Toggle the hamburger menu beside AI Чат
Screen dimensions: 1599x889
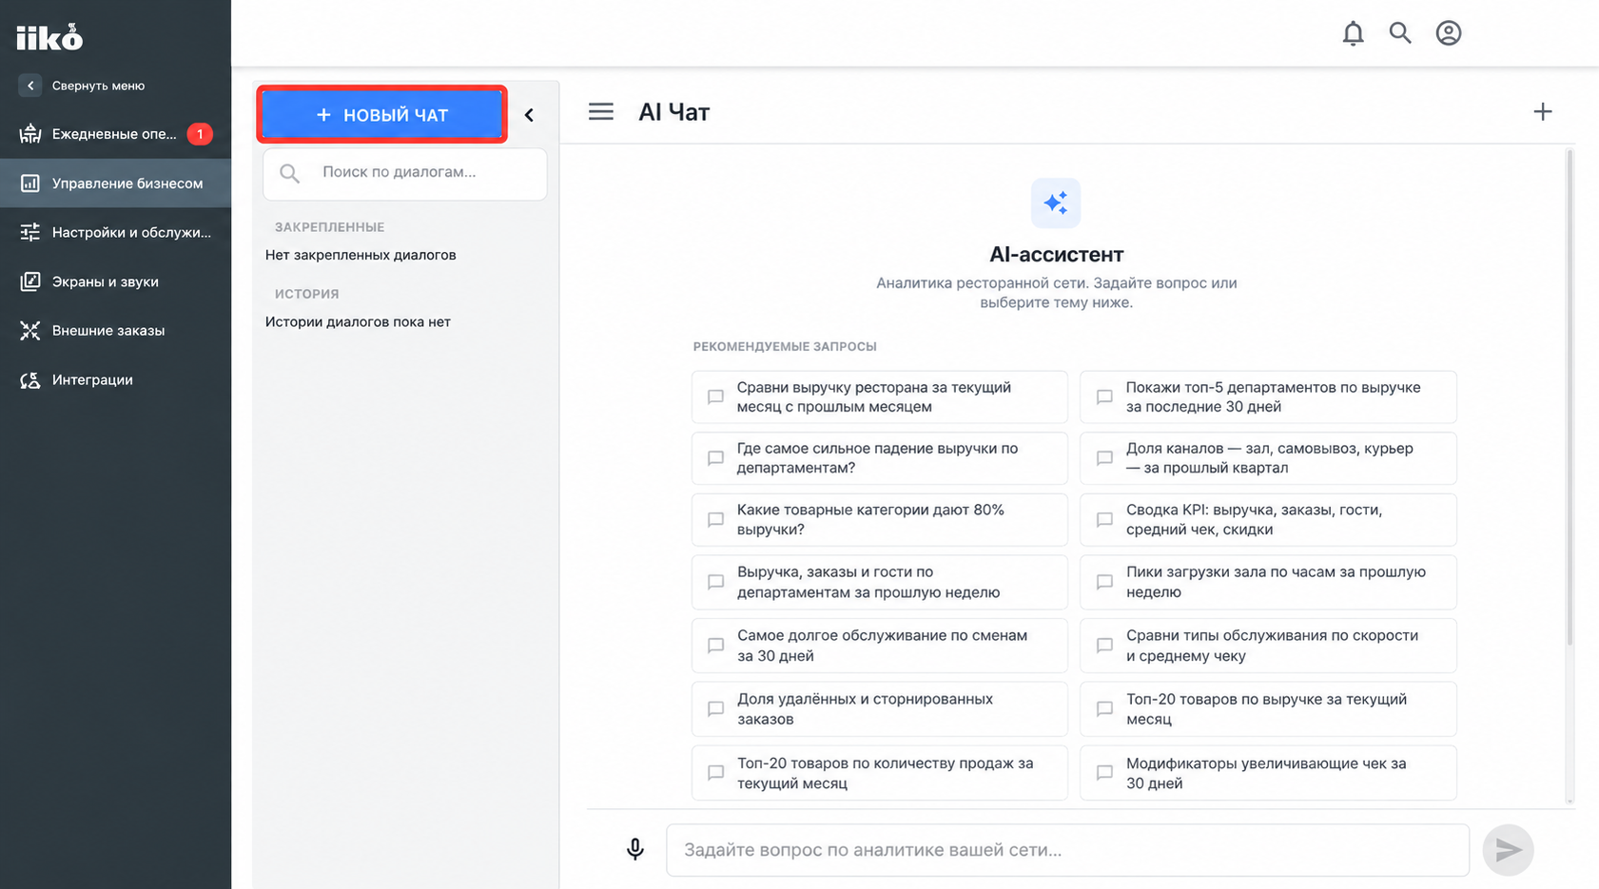(601, 112)
